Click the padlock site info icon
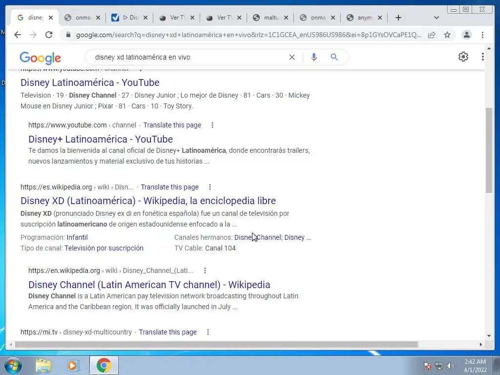500x375 pixels. 68,35
